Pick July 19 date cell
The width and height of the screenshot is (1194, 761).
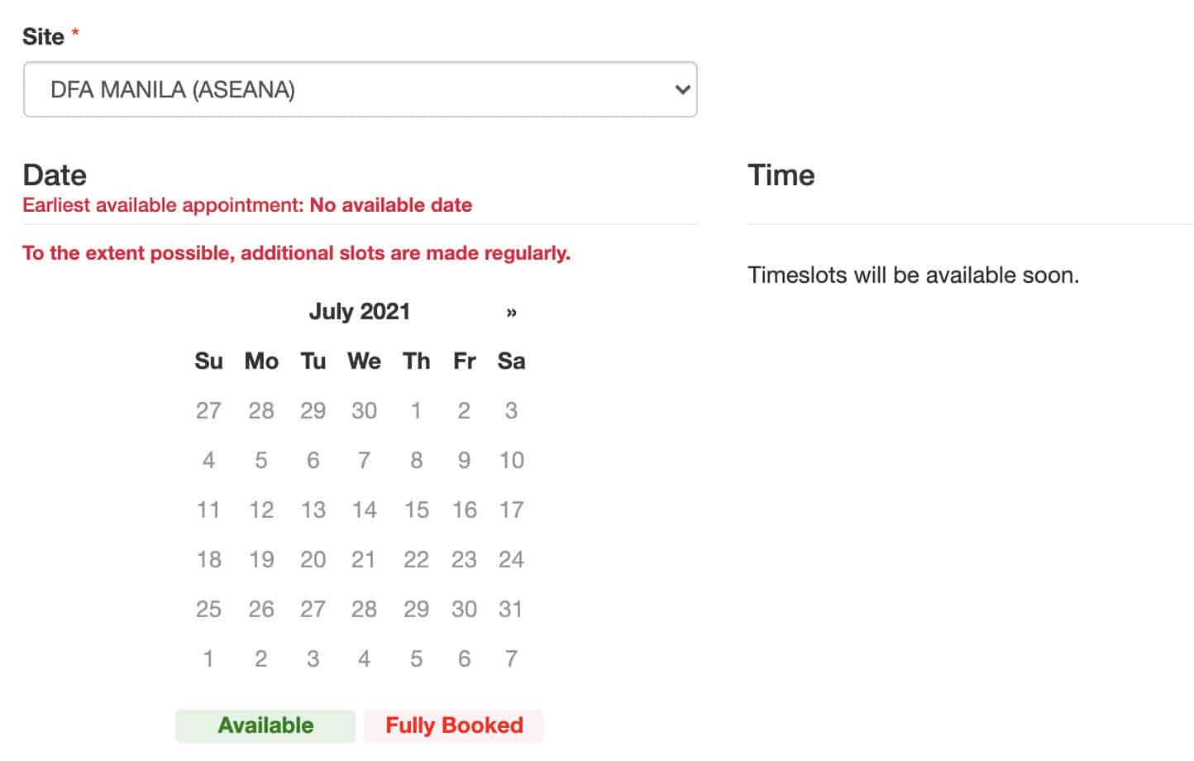click(x=260, y=559)
